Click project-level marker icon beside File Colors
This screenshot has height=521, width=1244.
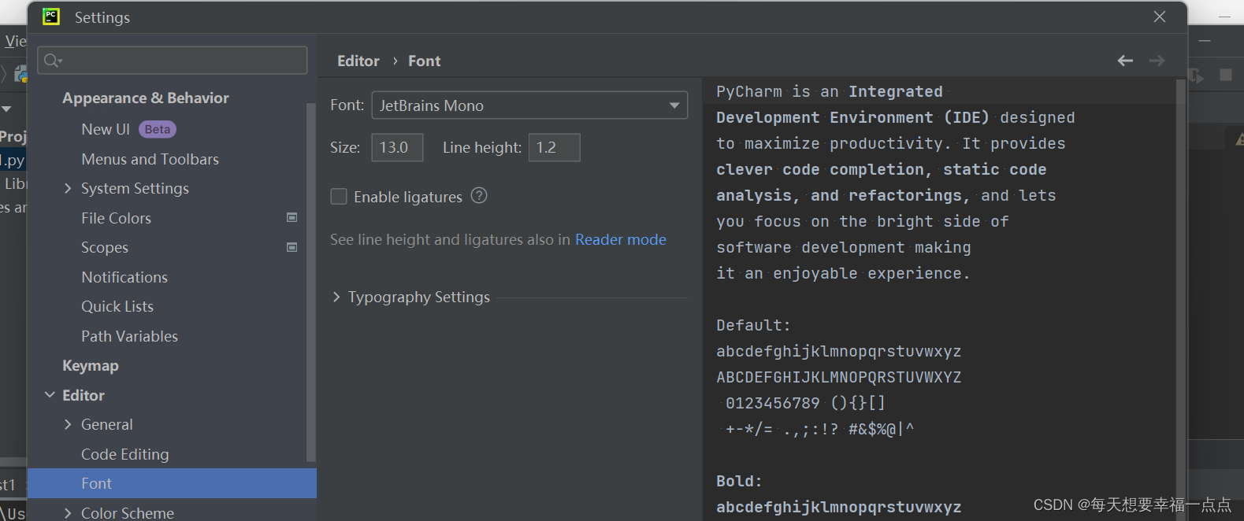[x=292, y=218]
